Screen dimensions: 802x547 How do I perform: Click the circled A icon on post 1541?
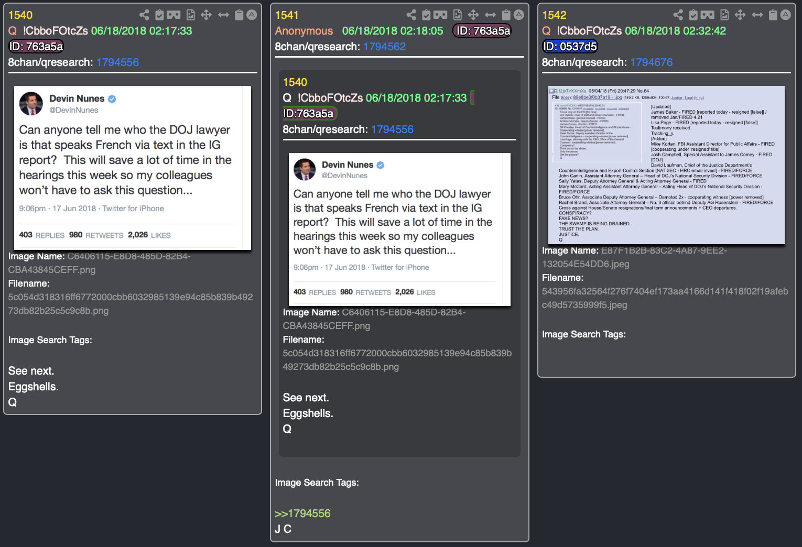pos(518,15)
